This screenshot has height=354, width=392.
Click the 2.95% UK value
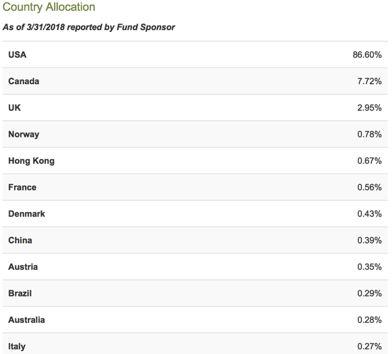point(369,107)
